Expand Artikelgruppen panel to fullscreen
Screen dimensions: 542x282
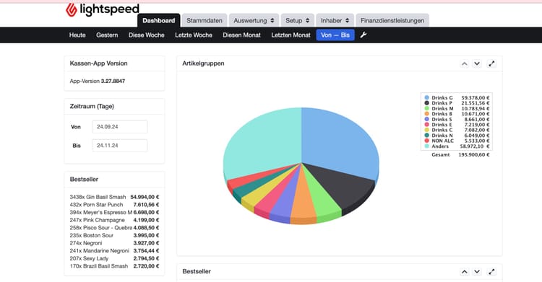[x=491, y=63]
